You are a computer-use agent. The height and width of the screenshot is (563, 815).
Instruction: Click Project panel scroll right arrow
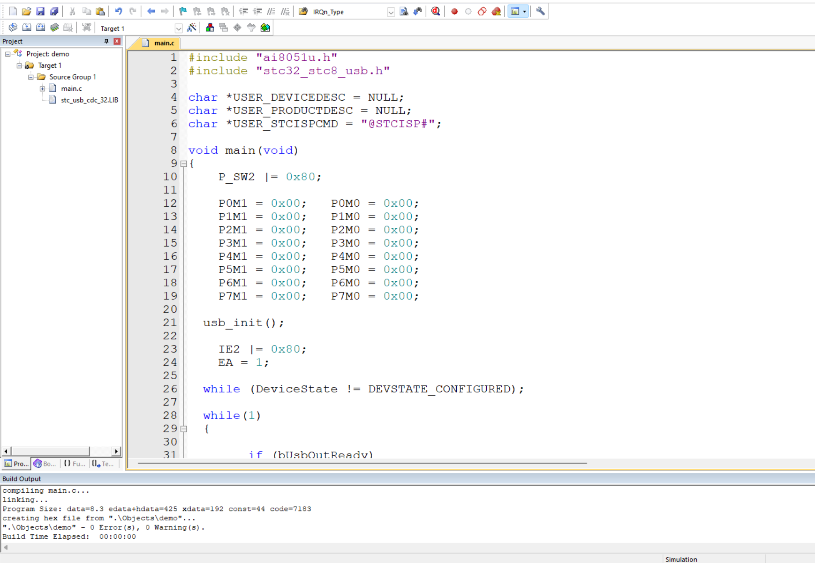116,451
